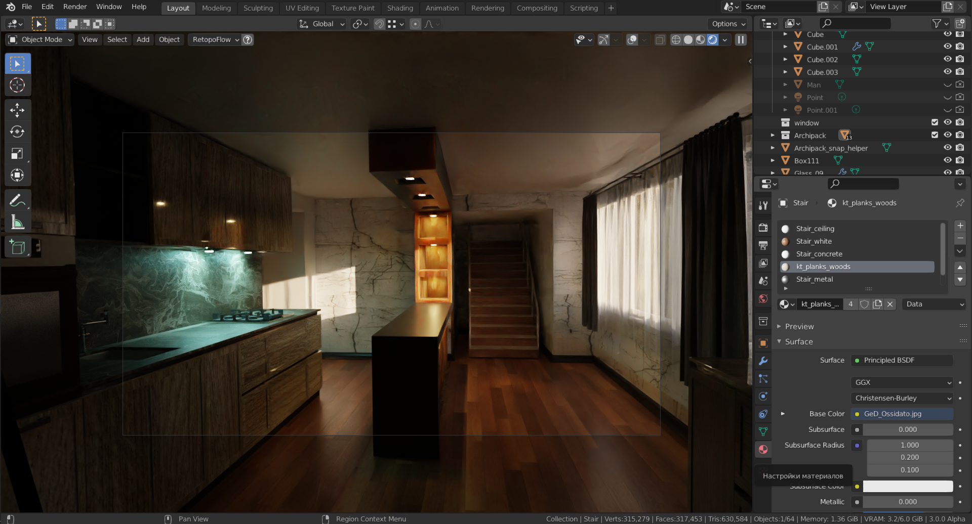Switch to wireframe viewport shading
This screenshot has height=524, width=972.
point(676,39)
